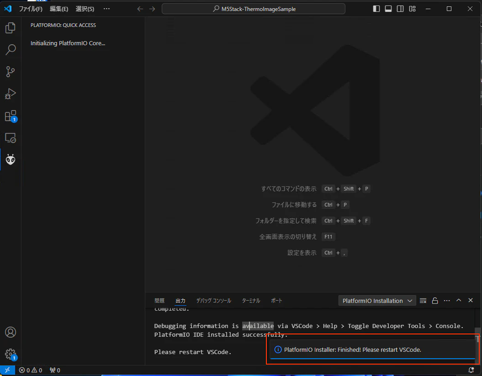
Task: Switch to the ターミナル tab
Action: pos(251,301)
